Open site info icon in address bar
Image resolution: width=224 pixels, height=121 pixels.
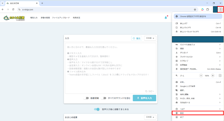(19, 10)
